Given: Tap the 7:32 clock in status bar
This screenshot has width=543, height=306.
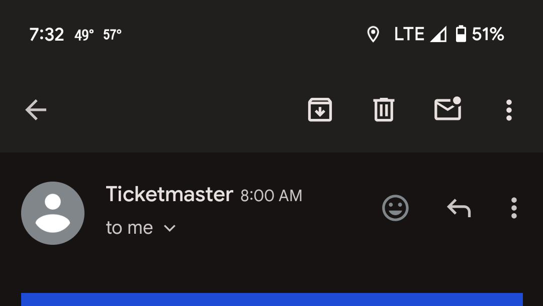Looking at the screenshot, I should (x=47, y=35).
